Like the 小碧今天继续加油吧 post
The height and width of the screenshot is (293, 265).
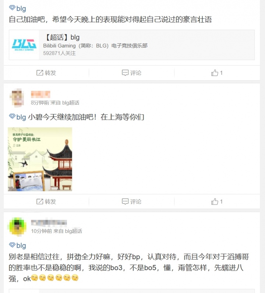[217, 201]
